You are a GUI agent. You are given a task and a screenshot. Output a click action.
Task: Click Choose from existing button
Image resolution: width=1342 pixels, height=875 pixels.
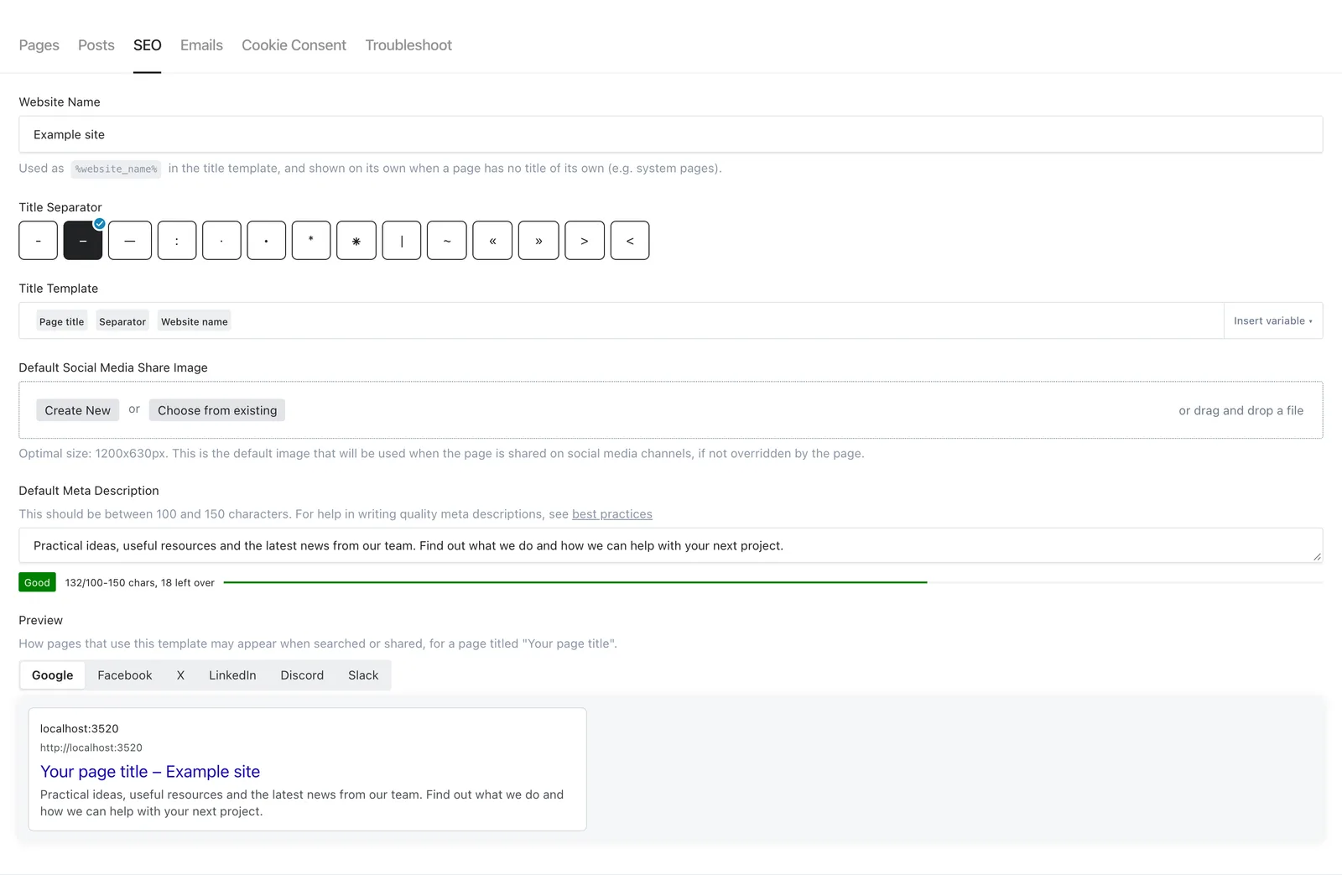pyautogui.click(x=217, y=410)
